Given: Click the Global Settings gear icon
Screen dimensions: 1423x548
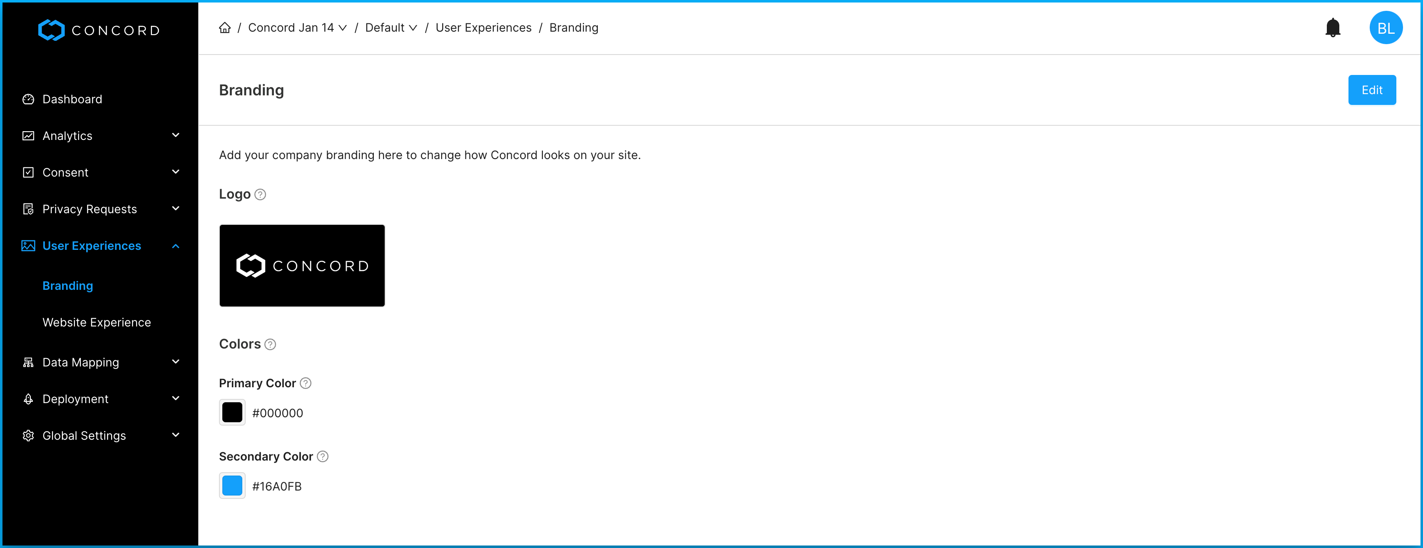Looking at the screenshot, I should tap(28, 436).
